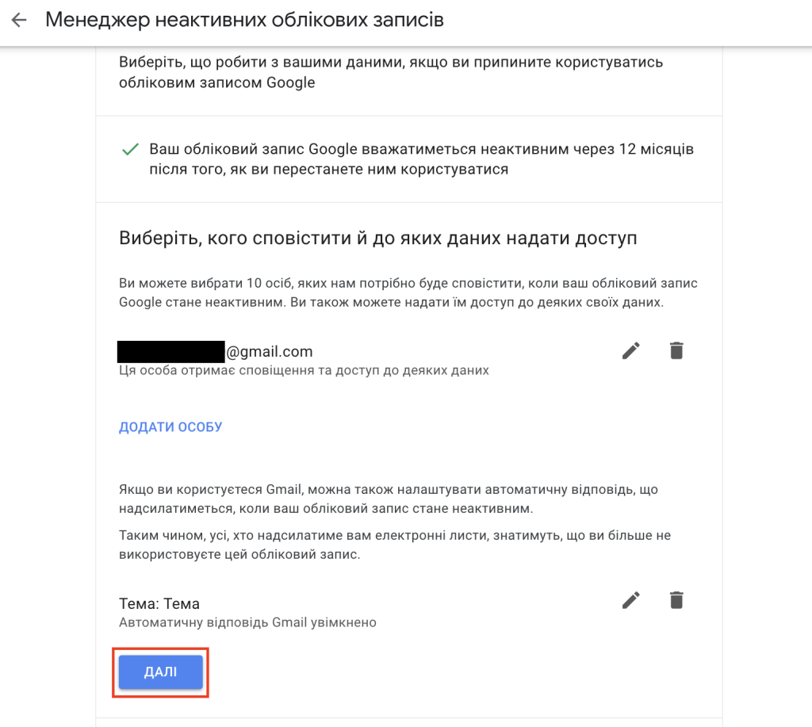Image resolution: width=812 pixels, height=727 pixels.
Task: Click the Ця особа отримає сповіщення subtitle
Action: tap(304, 370)
